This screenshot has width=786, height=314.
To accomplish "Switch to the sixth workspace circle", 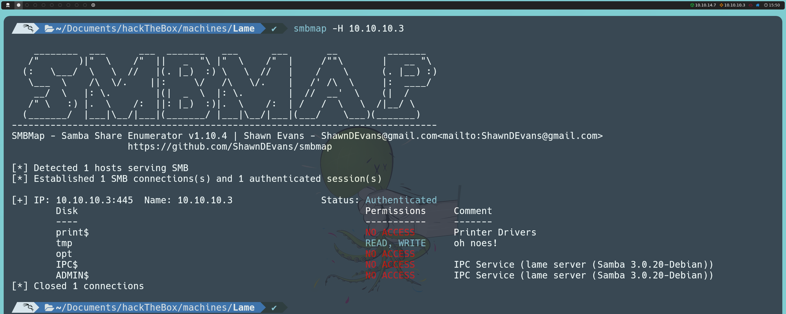I will click(x=60, y=5).
